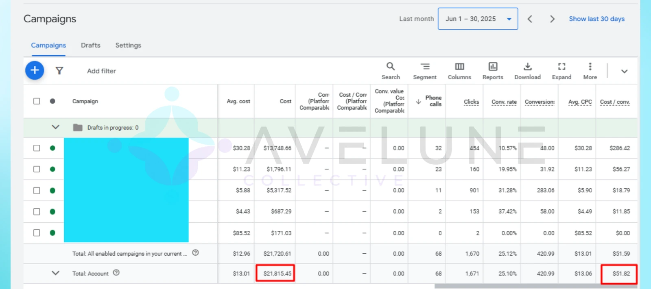Open the Segment menu icon
The width and height of the screenshot is (651, 289).
425,71
